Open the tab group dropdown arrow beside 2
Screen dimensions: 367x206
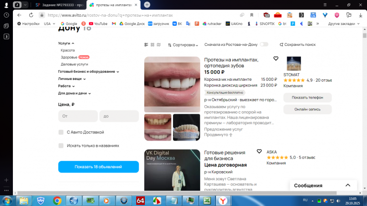pyautogui.click(x=25, y=5)
